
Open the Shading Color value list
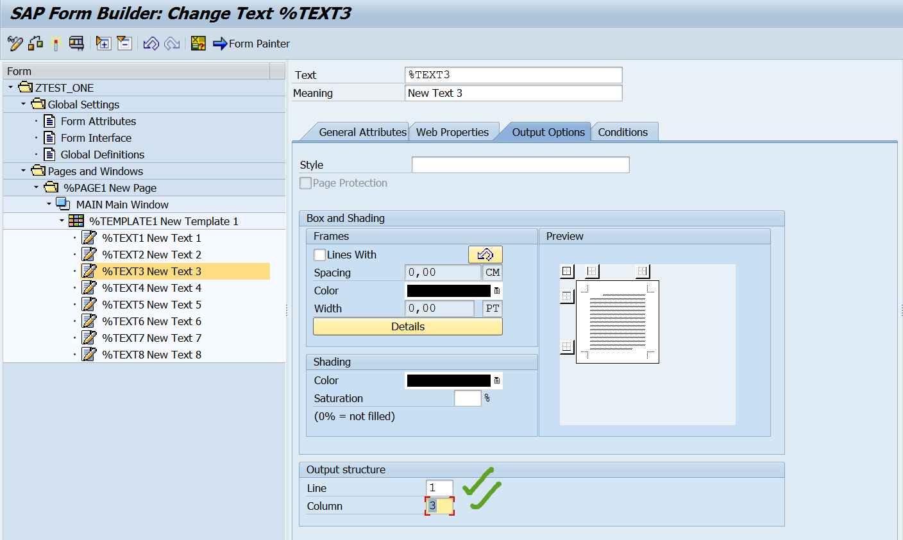point(496,380)
